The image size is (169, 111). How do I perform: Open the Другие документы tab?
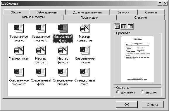point(87,12)
